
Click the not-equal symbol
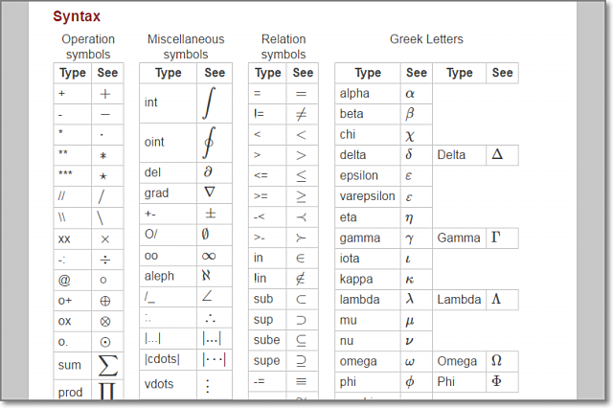point(301,114)
